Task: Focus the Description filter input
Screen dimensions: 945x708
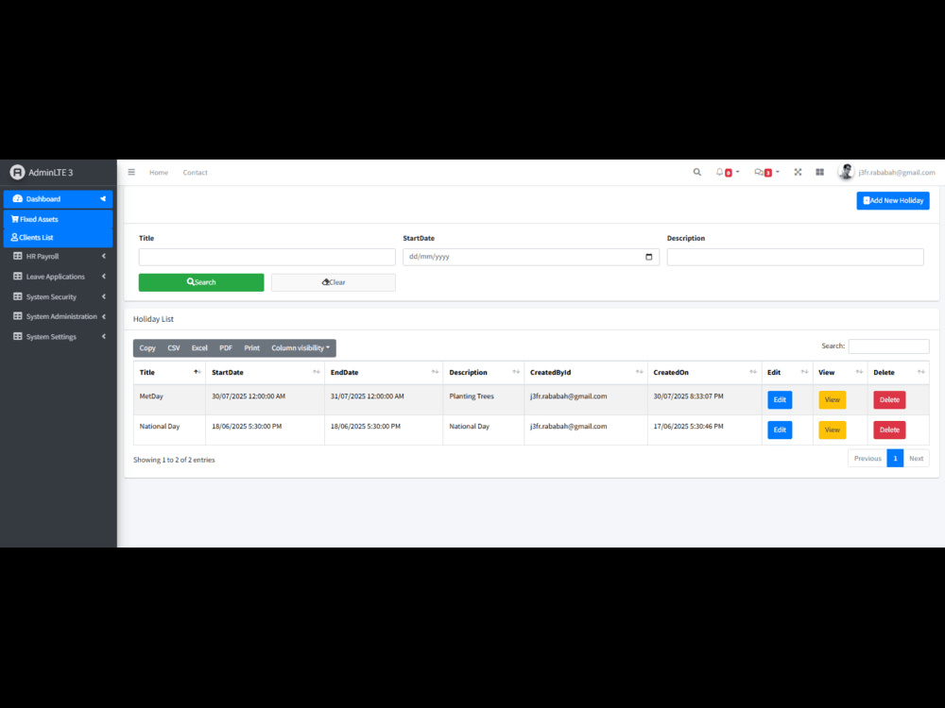Action: coord(795,257)
